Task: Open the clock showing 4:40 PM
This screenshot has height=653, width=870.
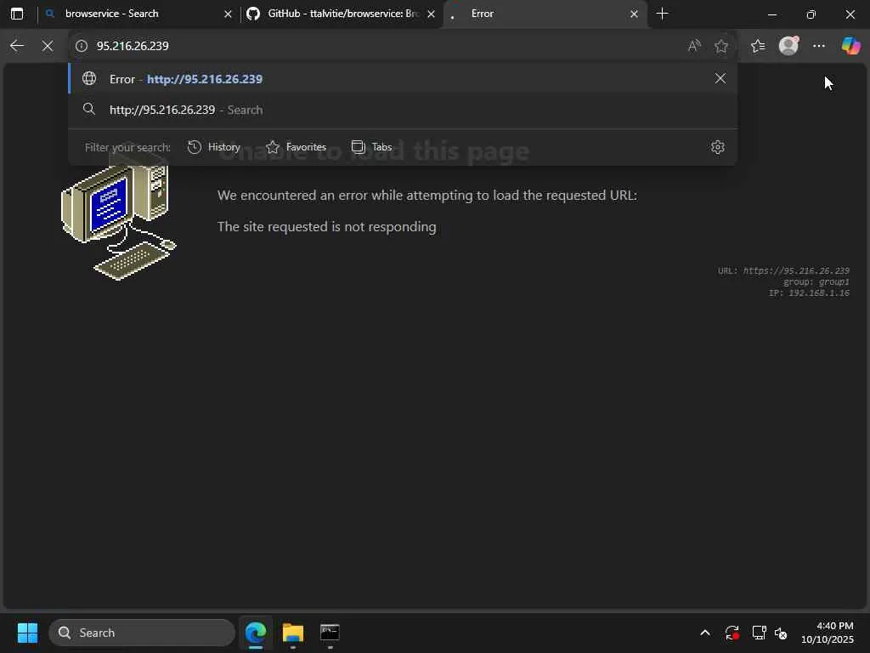Action: tap(828, 633)
